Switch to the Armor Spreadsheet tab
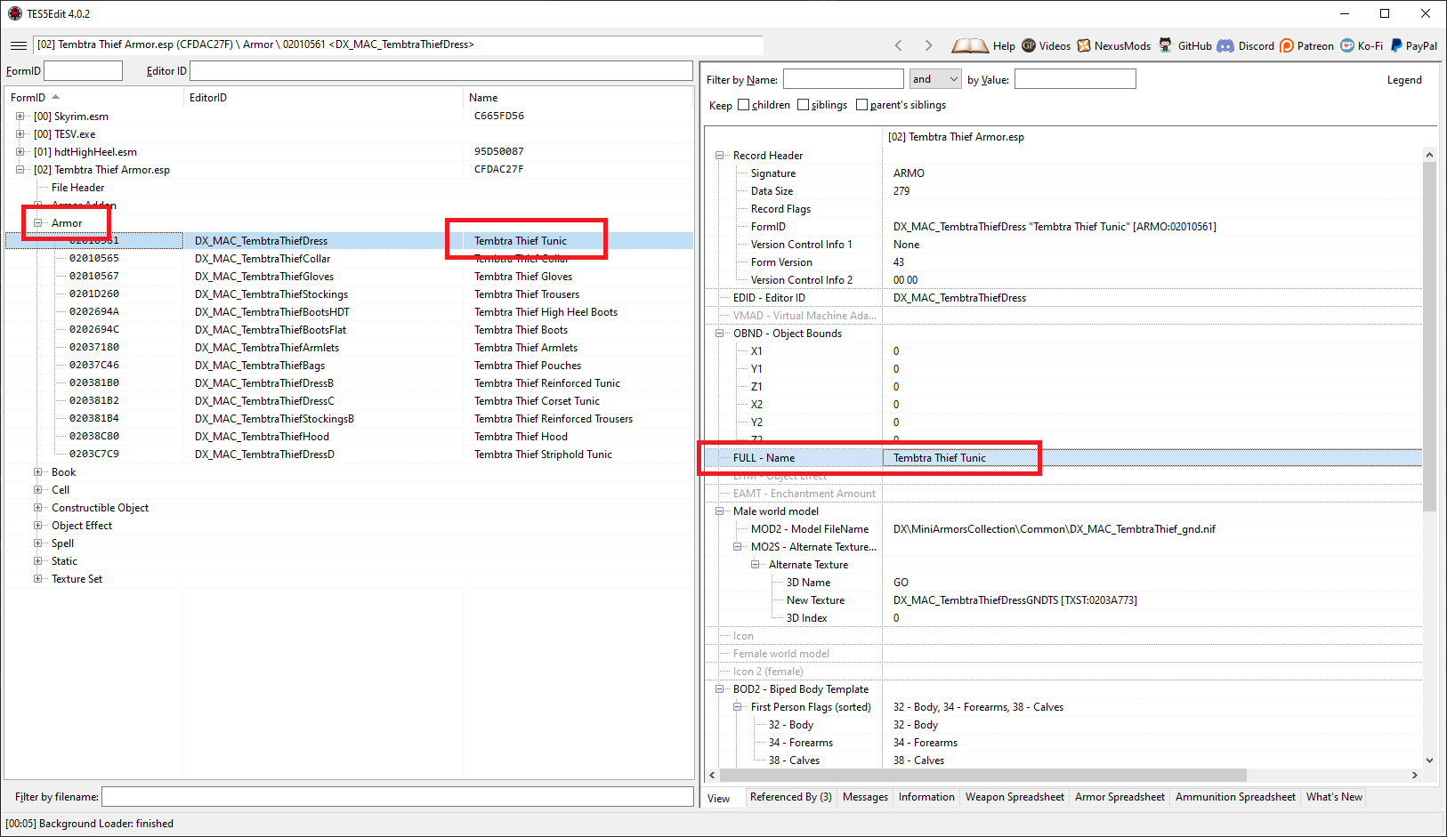Viewport: 1447px width, 837px height. (1120, 797)
